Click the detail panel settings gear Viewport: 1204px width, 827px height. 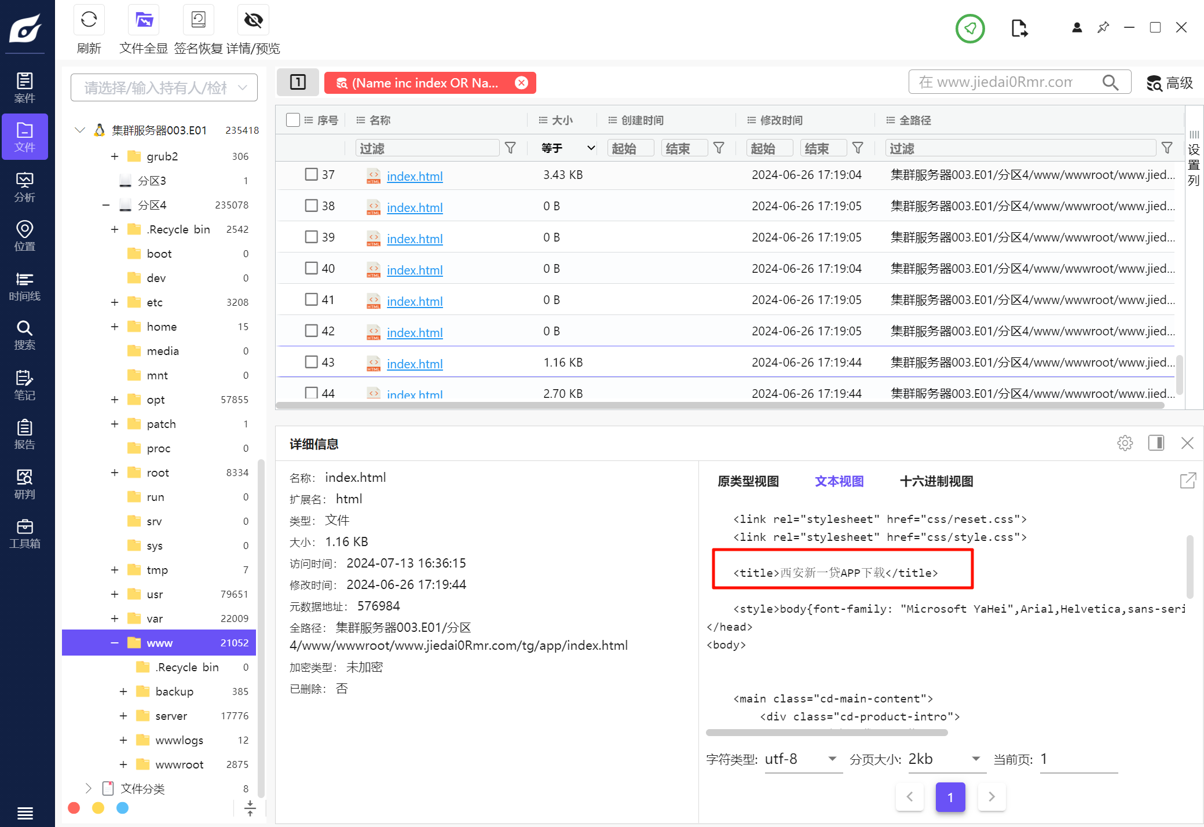click(1125, 443)
